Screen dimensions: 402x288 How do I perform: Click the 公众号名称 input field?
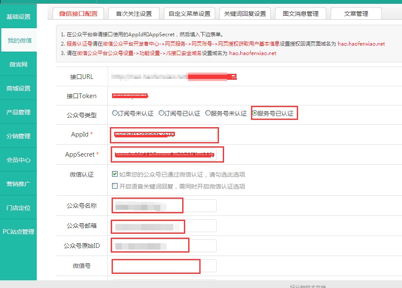coord(164,206)
